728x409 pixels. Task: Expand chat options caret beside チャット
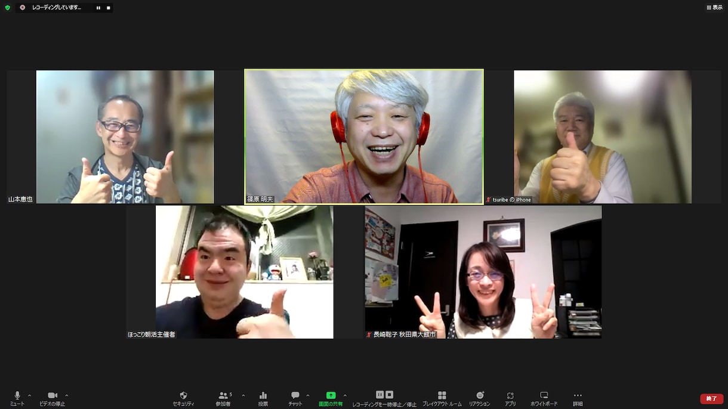click(x=307, y=395)
